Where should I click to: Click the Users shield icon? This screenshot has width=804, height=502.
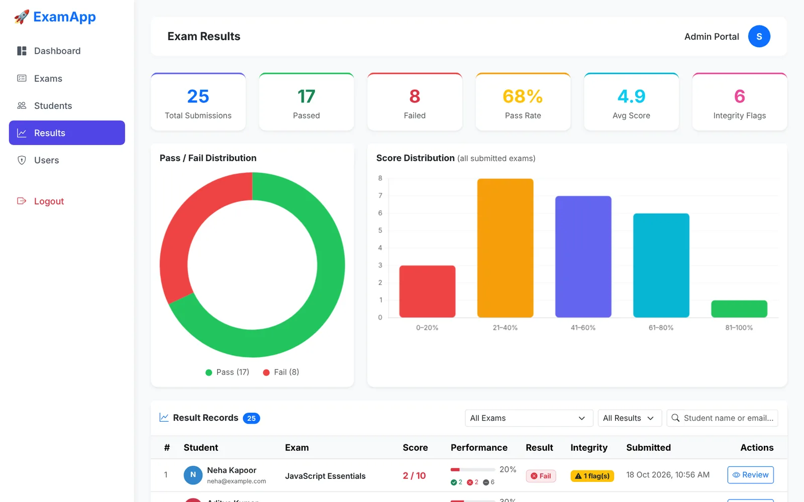point(22,160)
